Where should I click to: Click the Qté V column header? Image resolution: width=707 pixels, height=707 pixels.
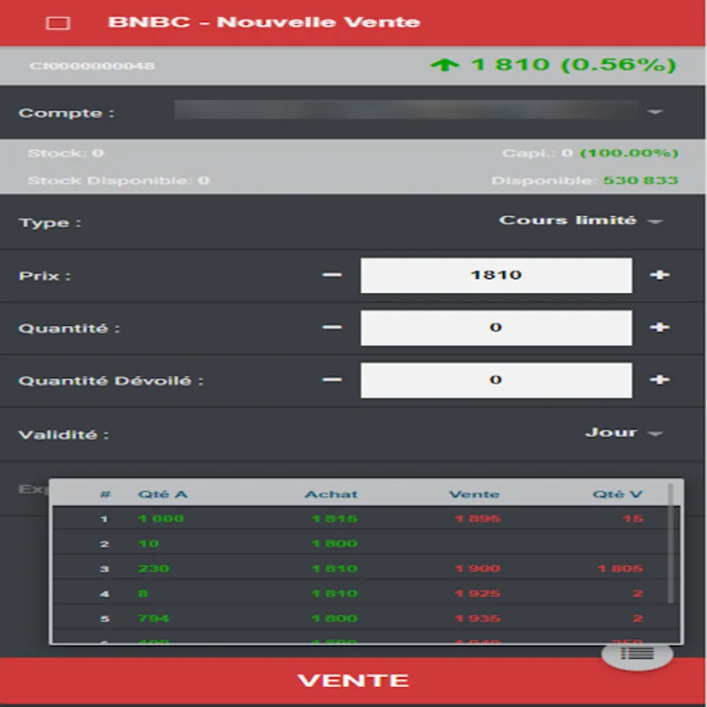click(x=617, y=494)
